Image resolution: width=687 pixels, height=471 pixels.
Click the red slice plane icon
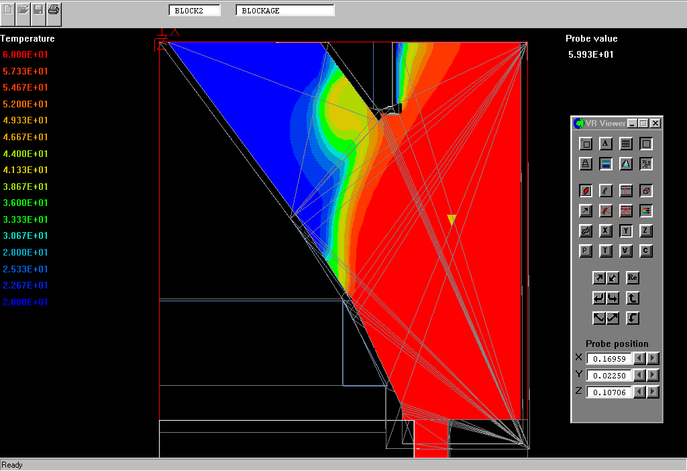click(586, 191)
